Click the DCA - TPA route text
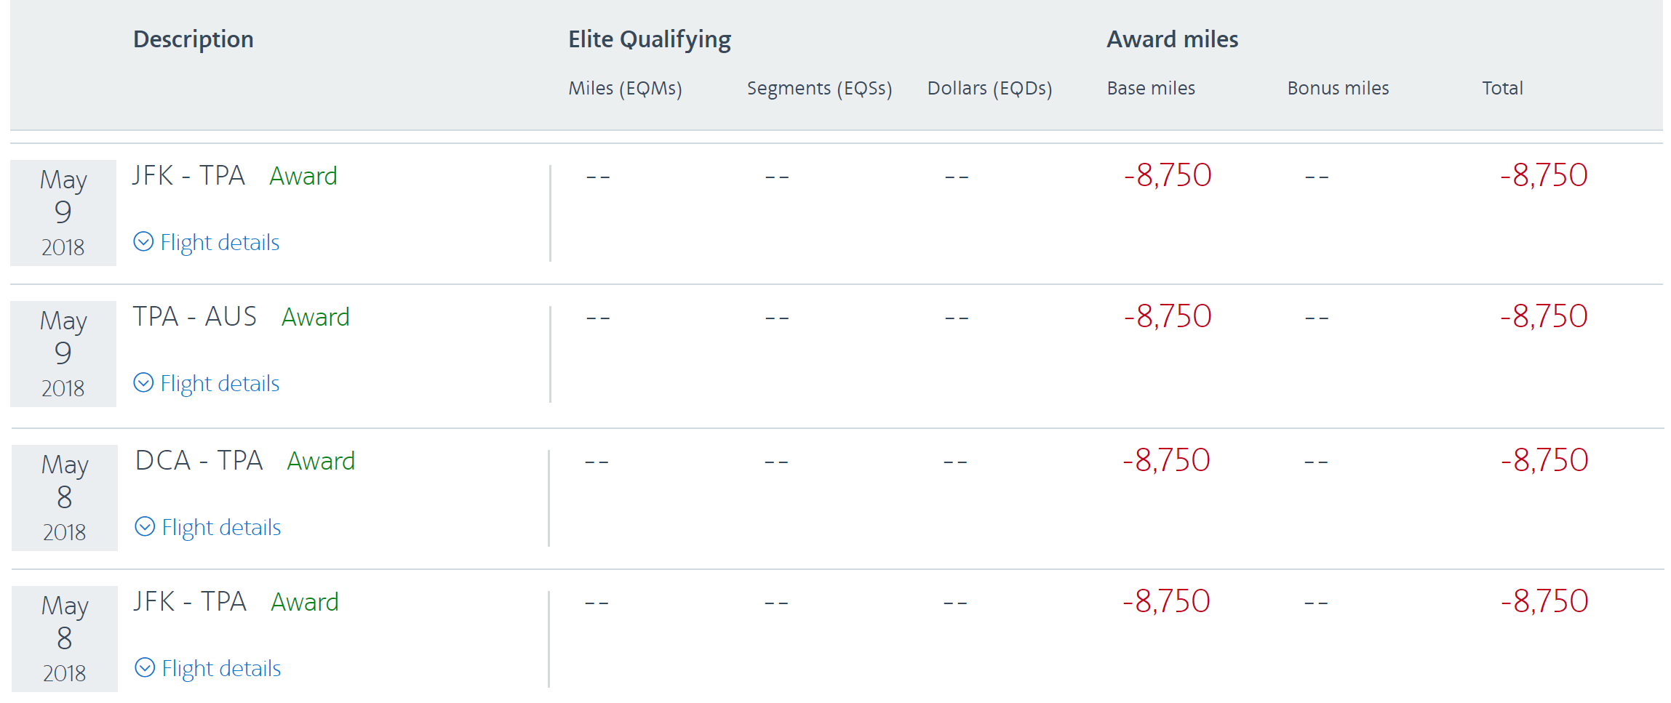The width and height of the screenshot is (1671, 703). click(199, 461)
